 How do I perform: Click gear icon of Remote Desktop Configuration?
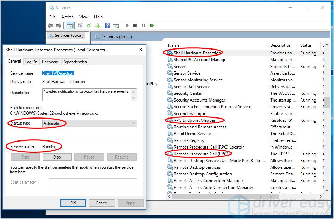[170, 174]
